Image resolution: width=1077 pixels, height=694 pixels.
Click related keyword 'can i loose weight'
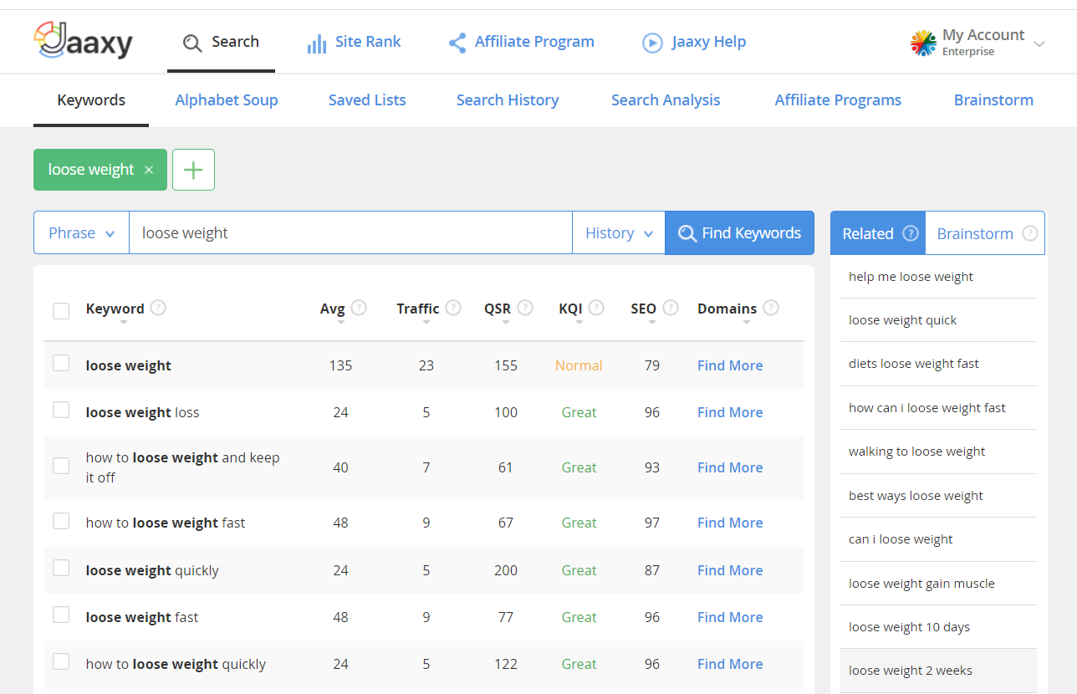coord(901,539)
